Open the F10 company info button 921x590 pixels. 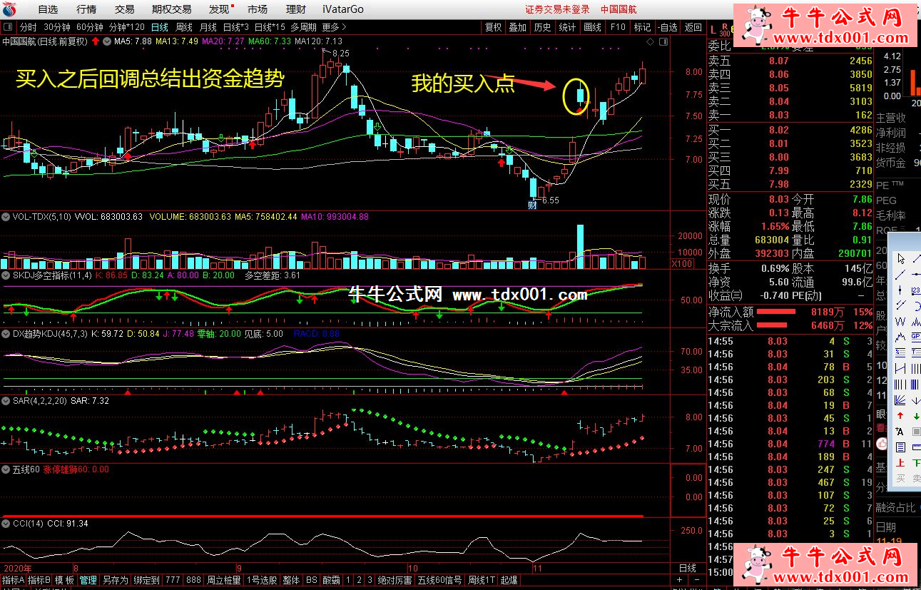[618, 27]
